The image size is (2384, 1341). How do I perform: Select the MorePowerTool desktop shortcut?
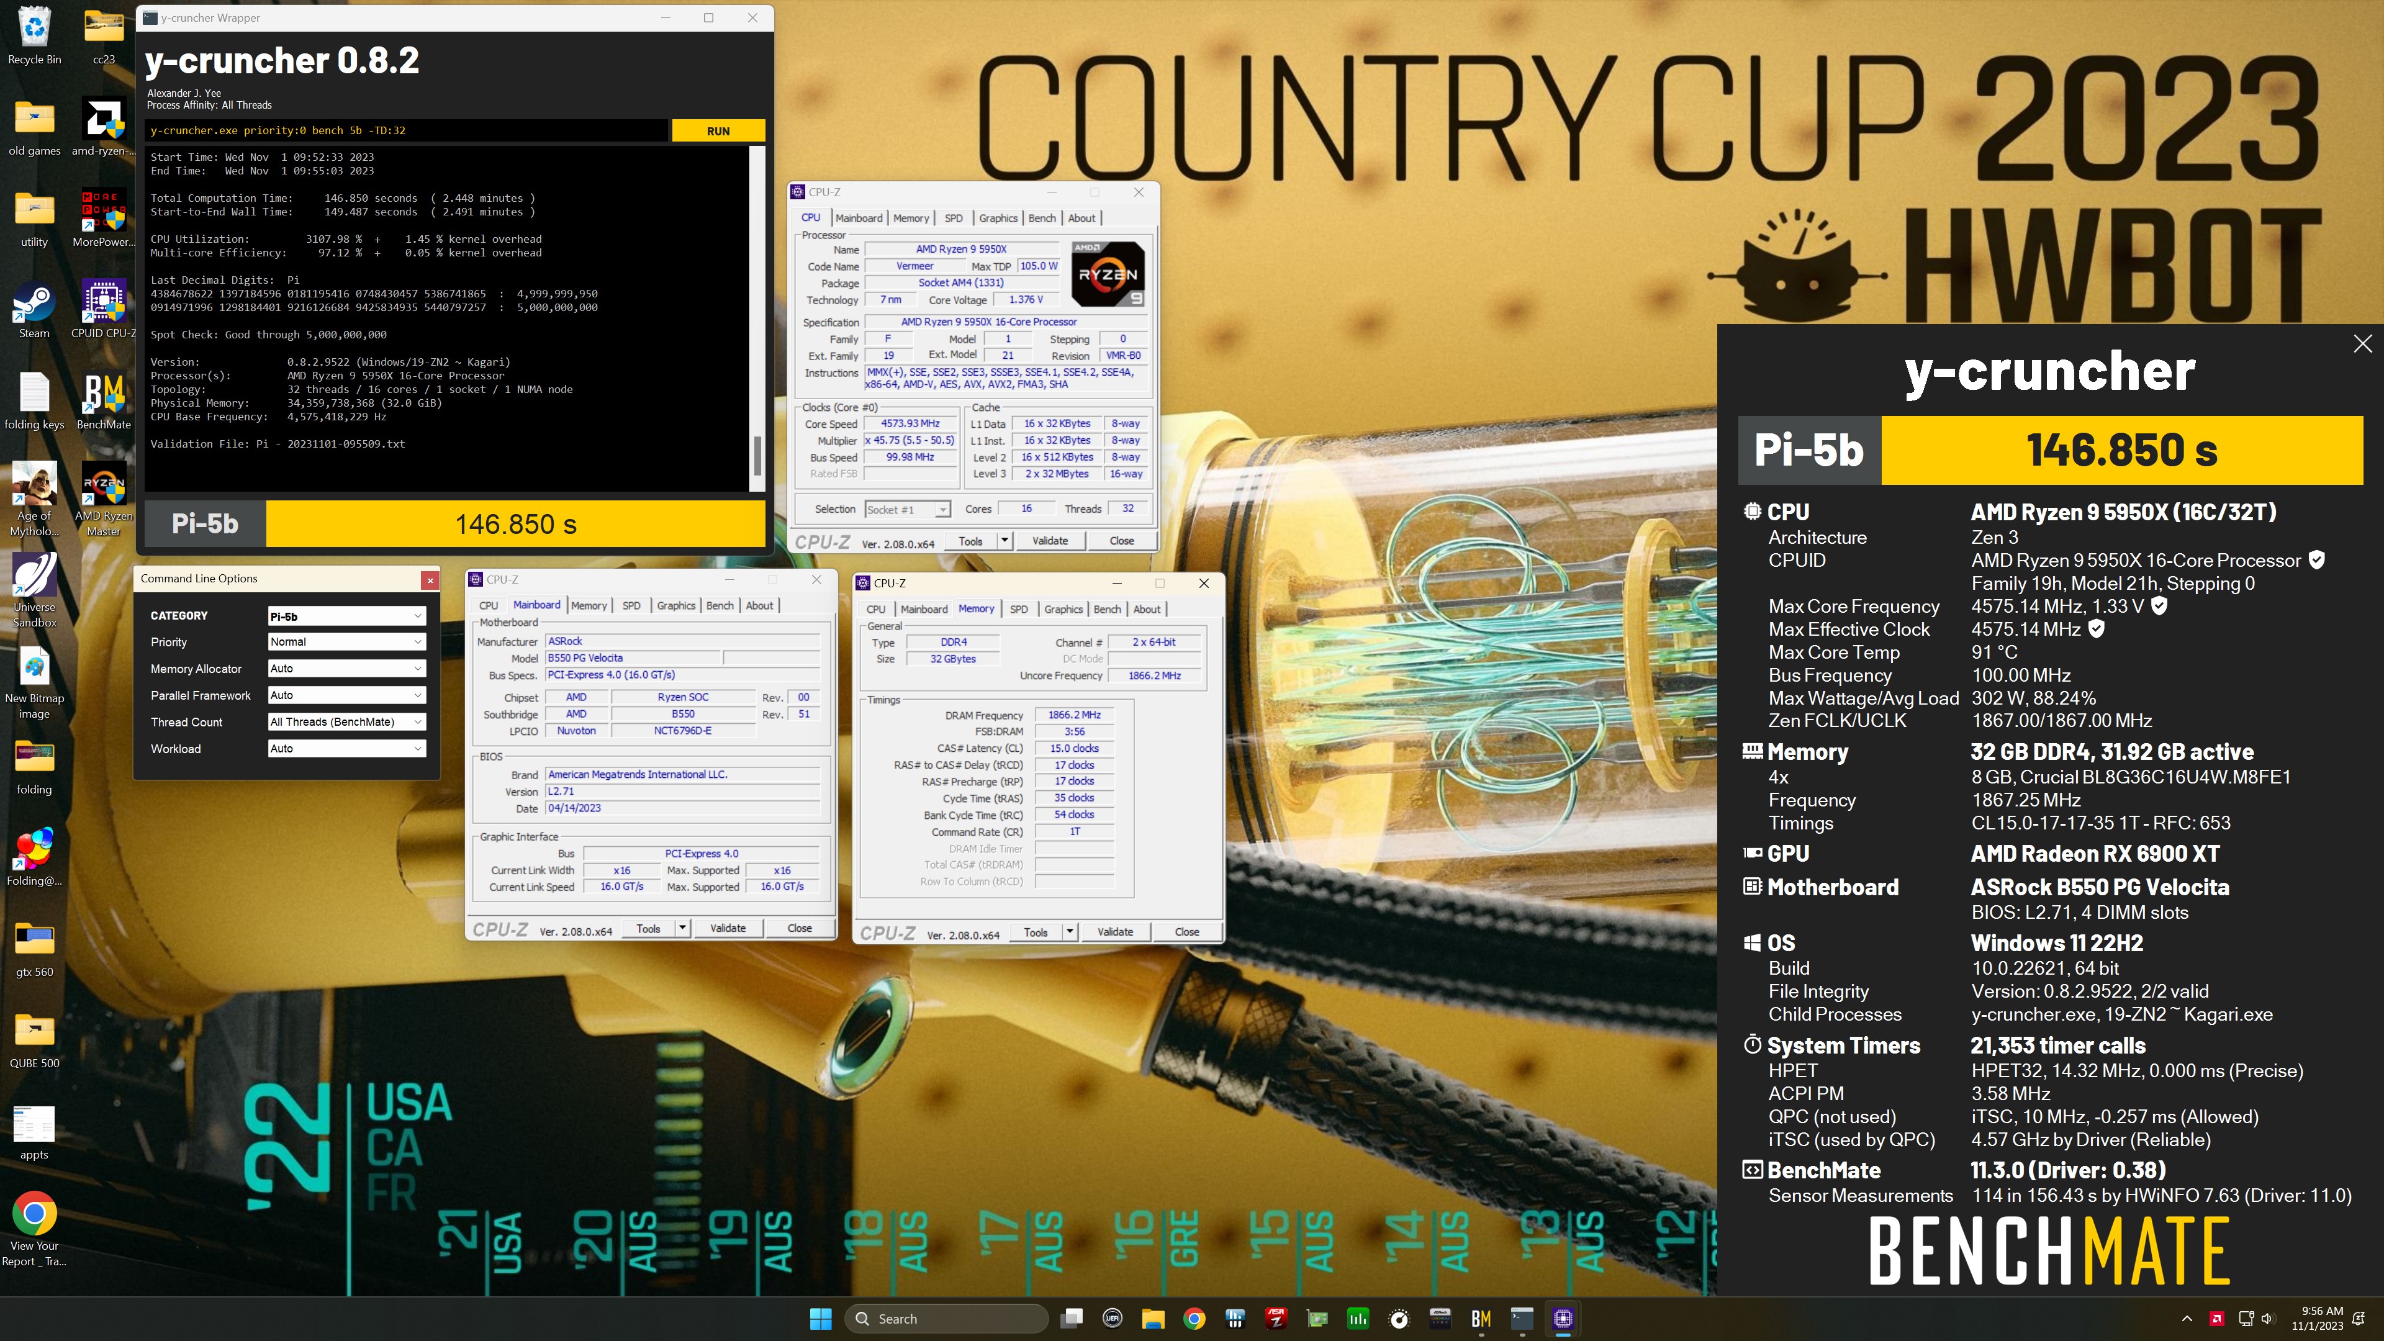pyautogui.click(x=104, y=219)
